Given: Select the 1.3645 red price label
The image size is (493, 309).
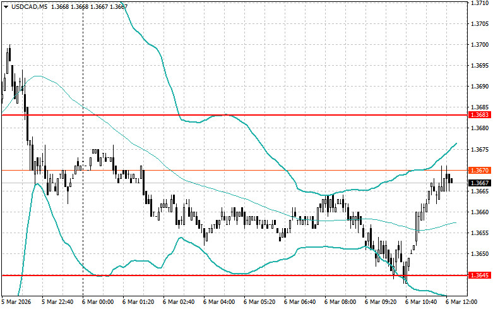Looking at the screenshot, I should click(480, 276).
